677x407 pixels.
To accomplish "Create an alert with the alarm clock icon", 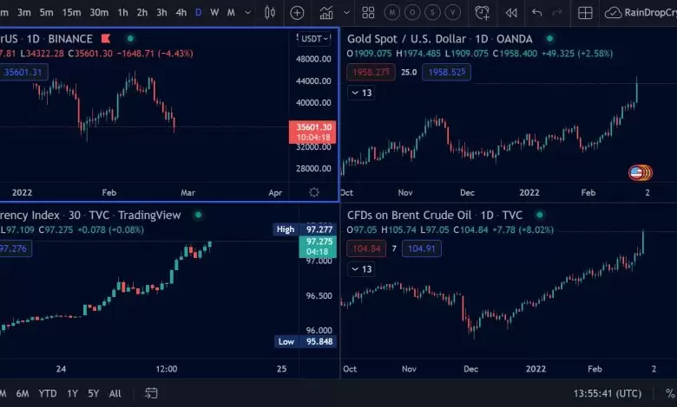I will [x=482, y=13].
